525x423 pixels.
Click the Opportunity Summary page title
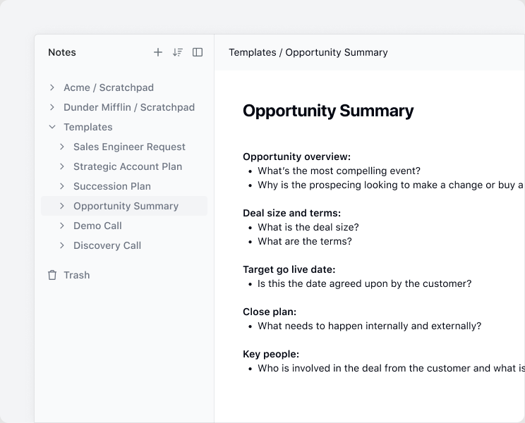click(328, 111)
